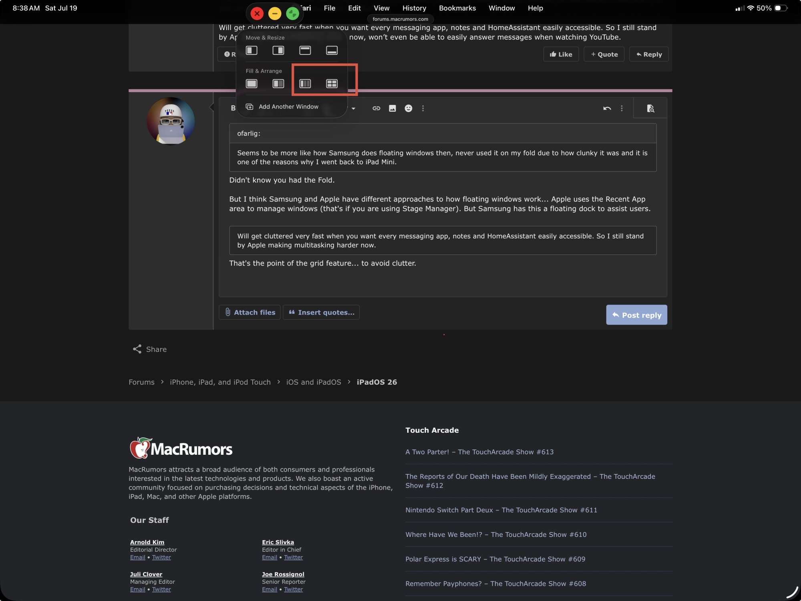This screenshot has width=801, height=601.
Task: Insert a link in the editor
Action: pyautogui.click(x=376, y=108)
